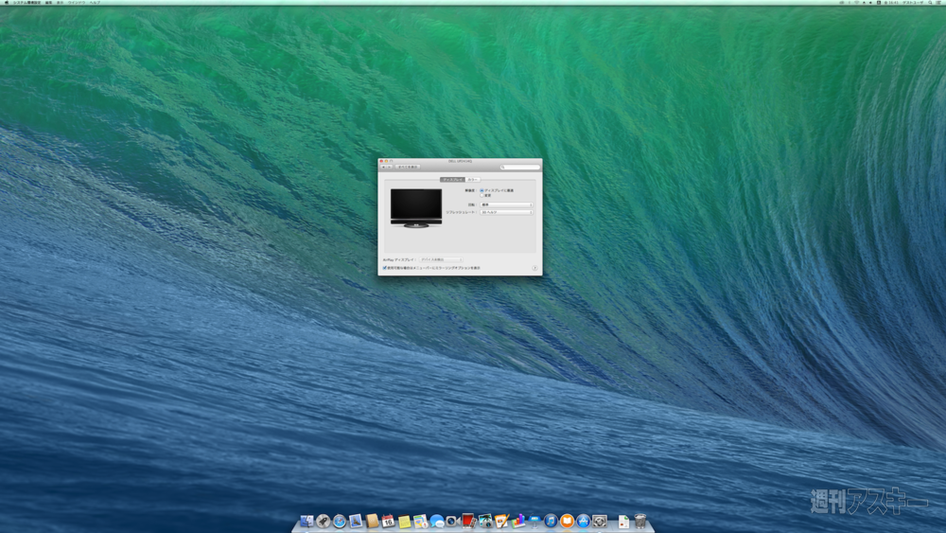Toggle the mirroring options in menu bar checkbox

tap(384, 268)
